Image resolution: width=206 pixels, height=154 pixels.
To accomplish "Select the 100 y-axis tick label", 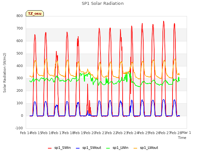I will (x=20, y=103).
